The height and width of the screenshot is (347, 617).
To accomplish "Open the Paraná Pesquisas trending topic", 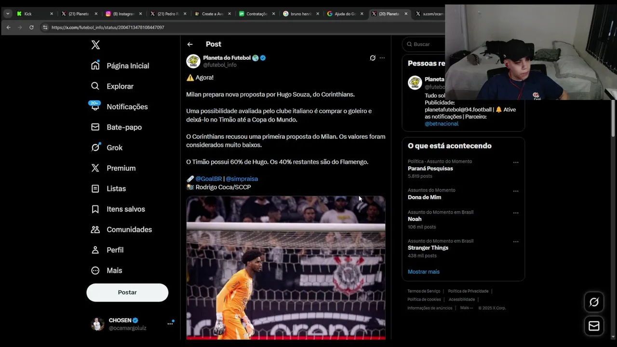I will click(x=430, y=169).
